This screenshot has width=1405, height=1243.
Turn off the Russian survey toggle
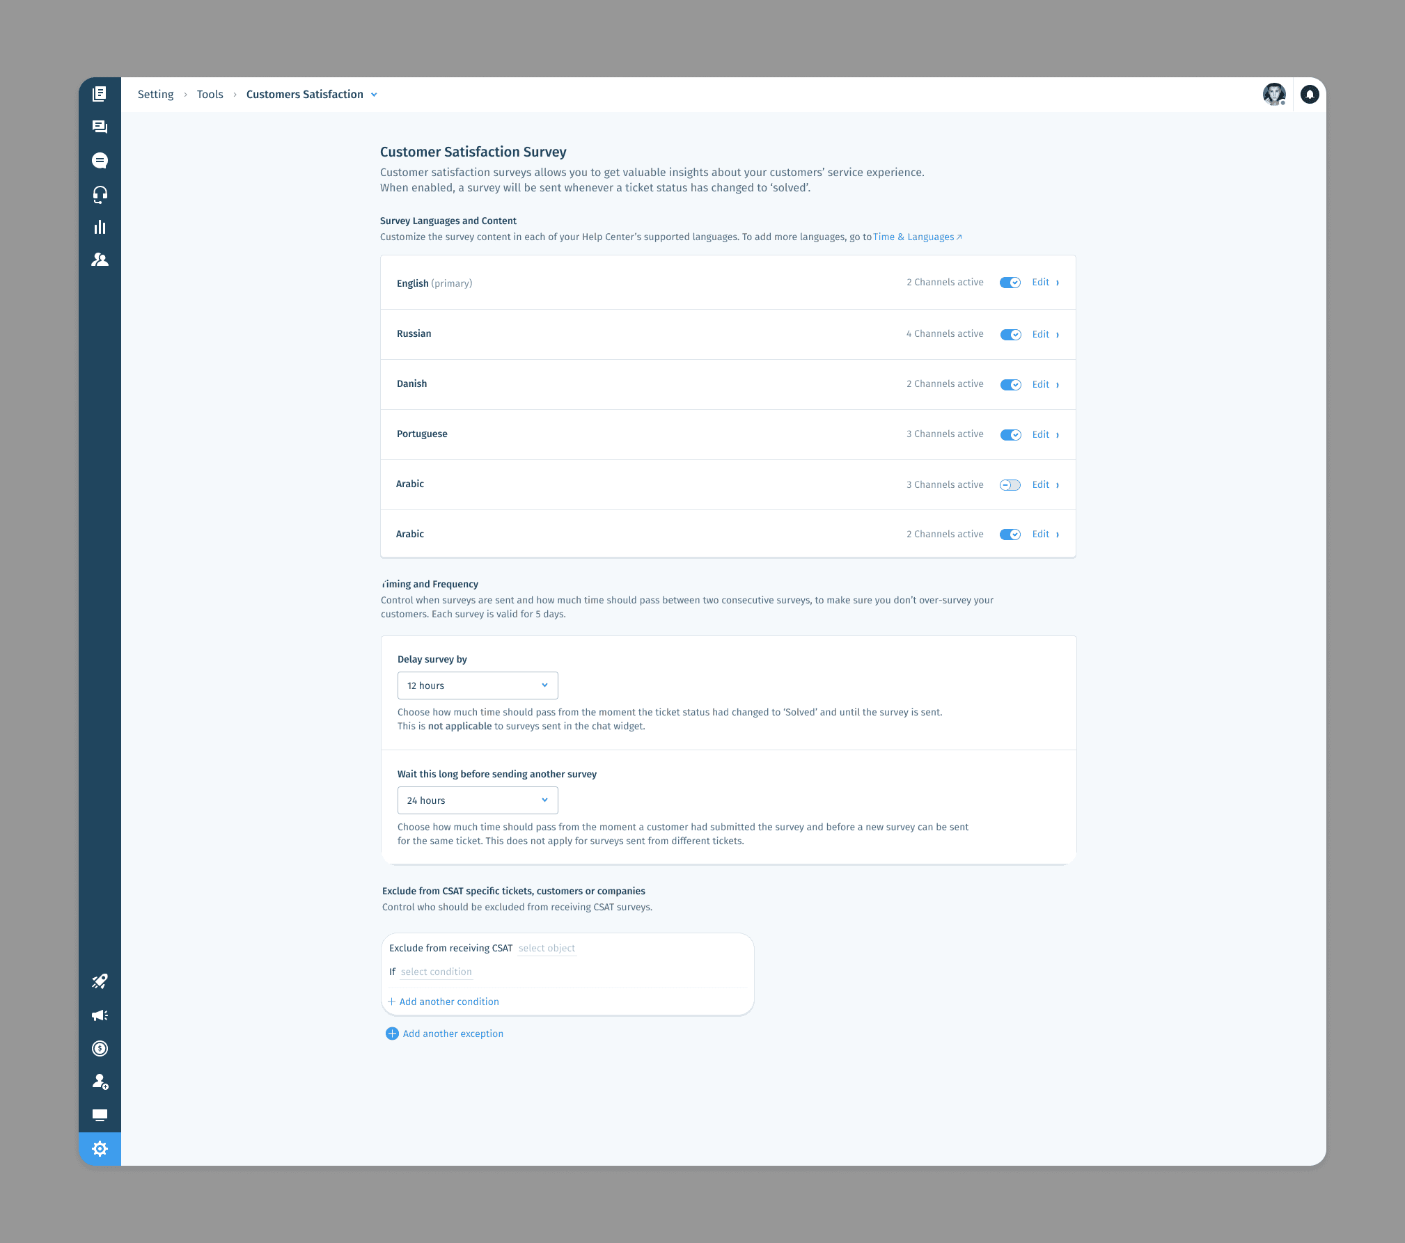[x=1010, y=335]
